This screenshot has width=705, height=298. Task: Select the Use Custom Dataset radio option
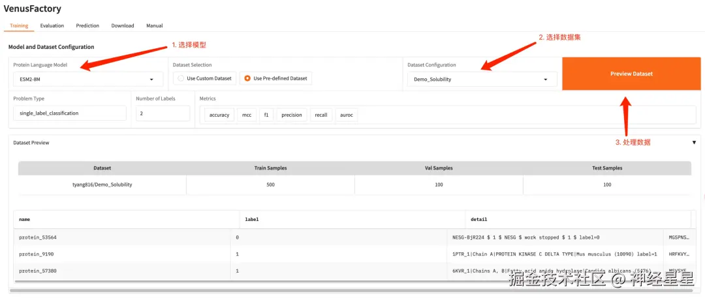pos(204,78)
